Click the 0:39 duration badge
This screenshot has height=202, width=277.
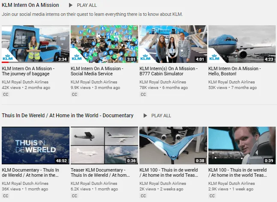pyautogui.click(x=269, y=161)
